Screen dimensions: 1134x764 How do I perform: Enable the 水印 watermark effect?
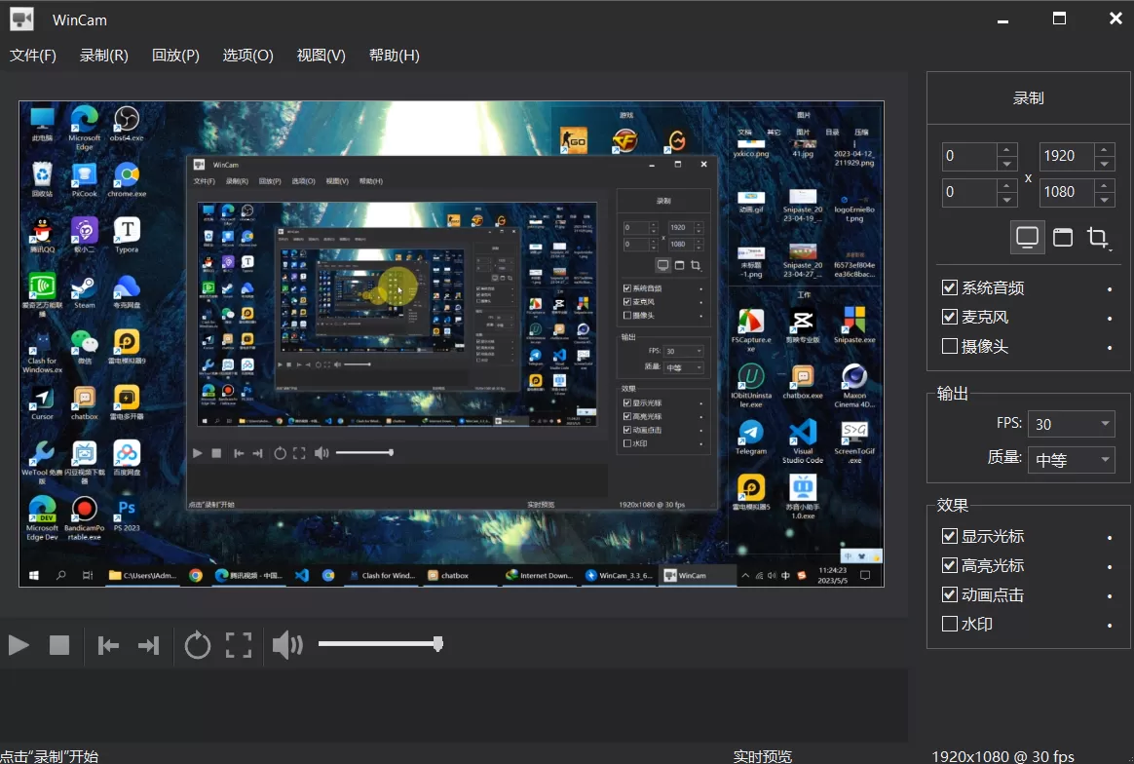tap(949, 624)
